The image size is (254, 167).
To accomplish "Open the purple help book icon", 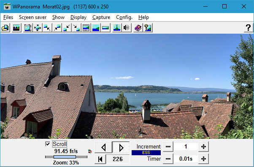I will tap(138, 28).
